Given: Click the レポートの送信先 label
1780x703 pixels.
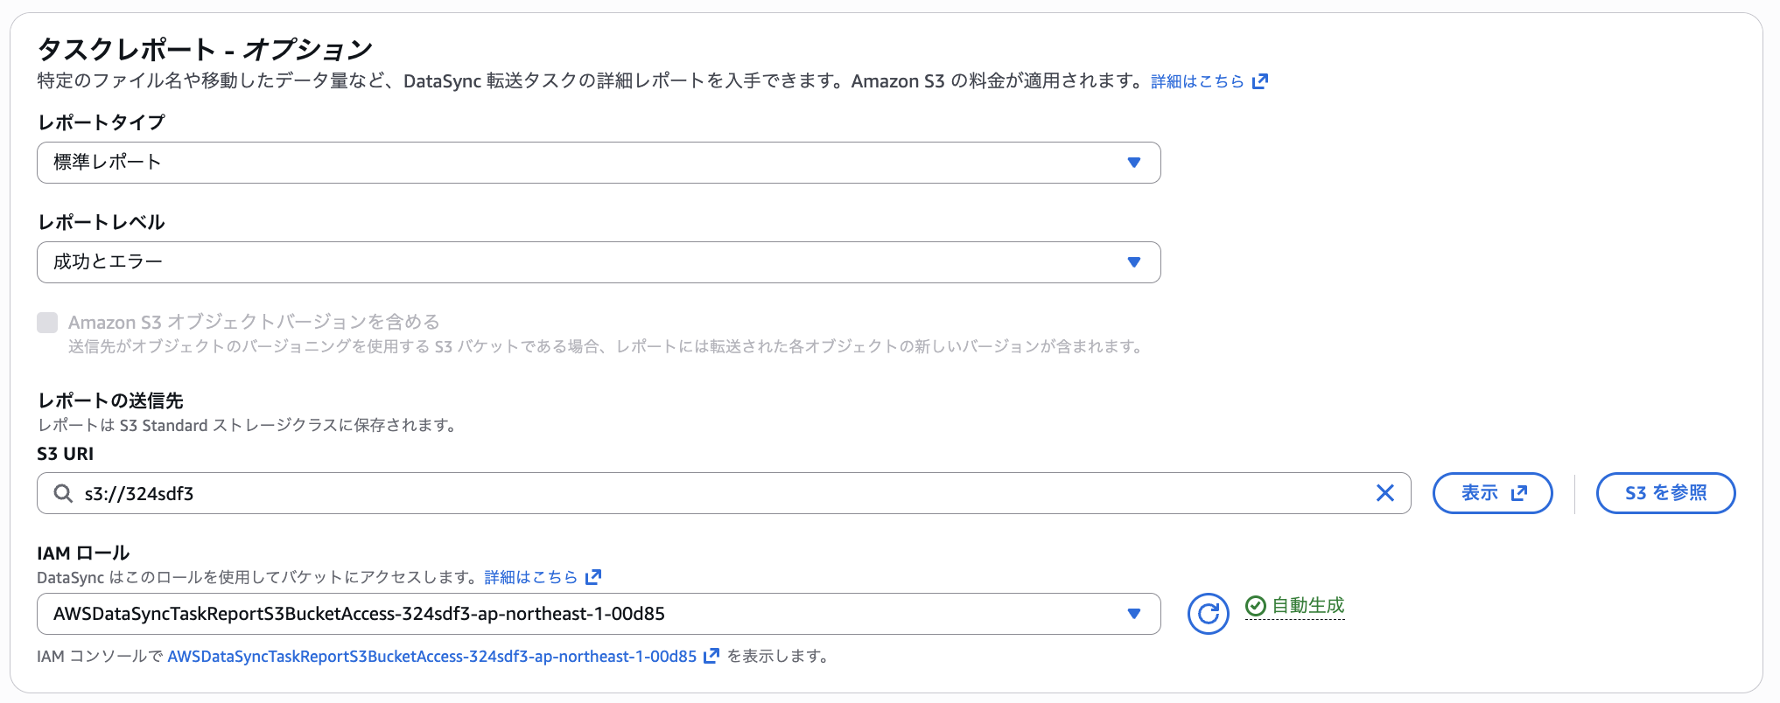Looking at the screenshot, I should 110,400.
